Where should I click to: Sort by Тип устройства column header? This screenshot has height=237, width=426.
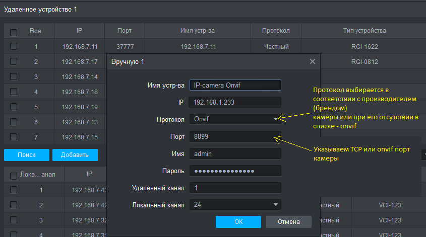(364, 31)
